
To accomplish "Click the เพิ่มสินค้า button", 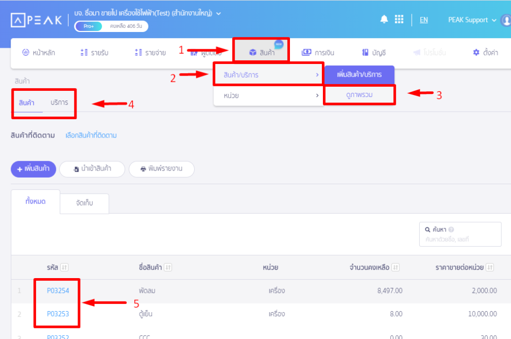I will 33,169.
